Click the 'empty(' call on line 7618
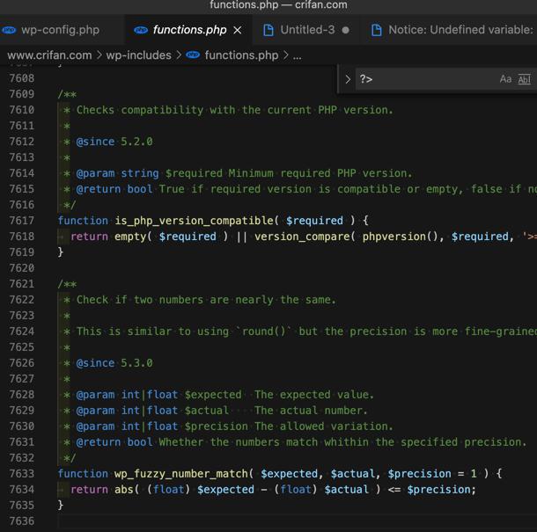537x532 pixels. coord(133,237)
